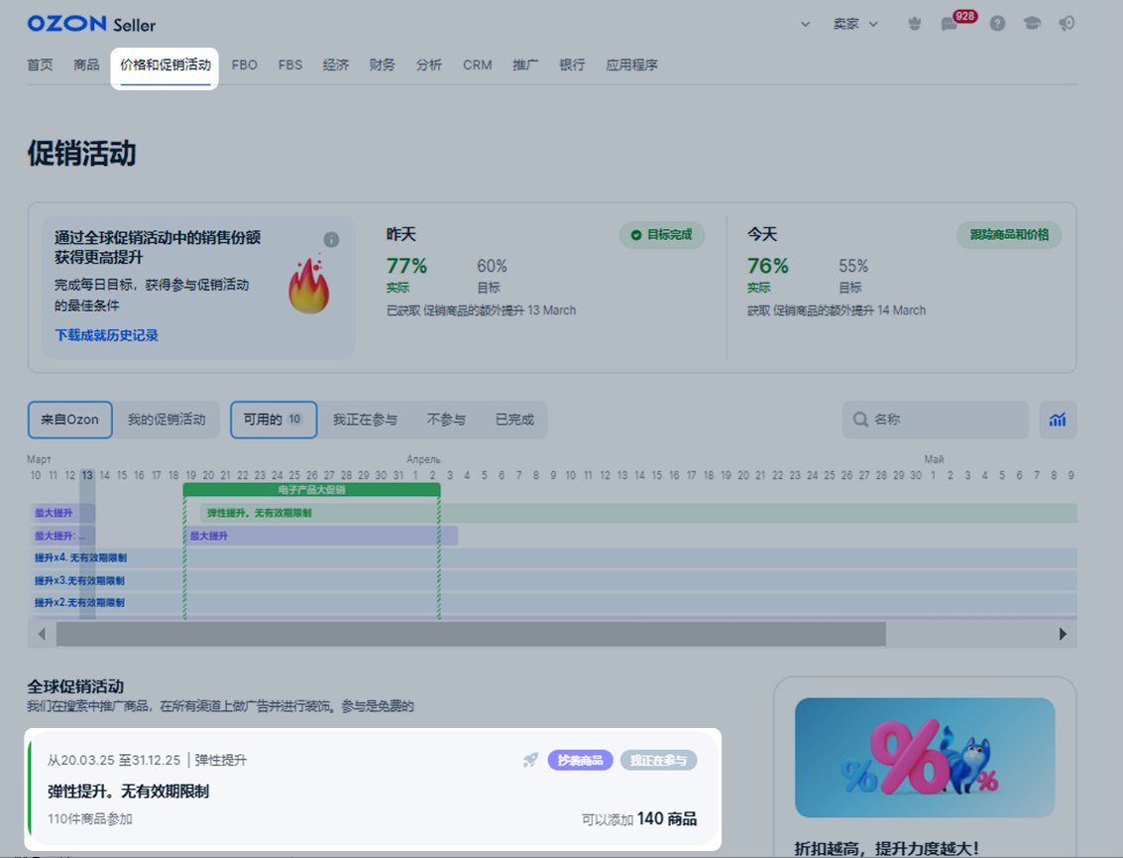Click the megaphone announcements icon
Screen dimensions: 1123x858
(x=1067, y=24)
